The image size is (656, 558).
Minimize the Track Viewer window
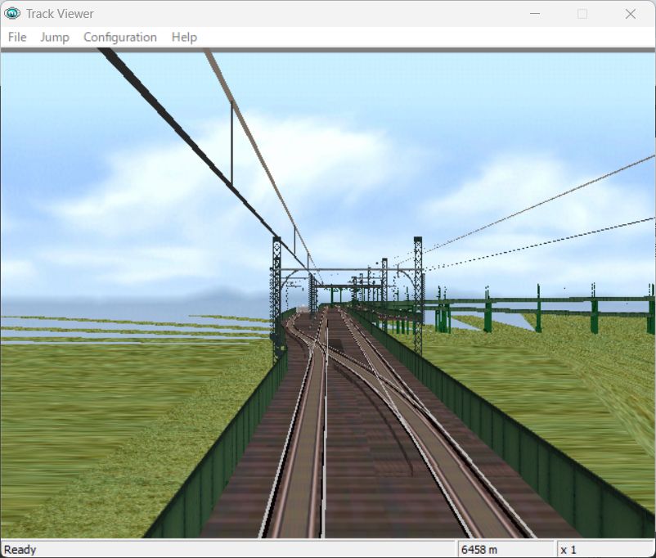[534, 14]
